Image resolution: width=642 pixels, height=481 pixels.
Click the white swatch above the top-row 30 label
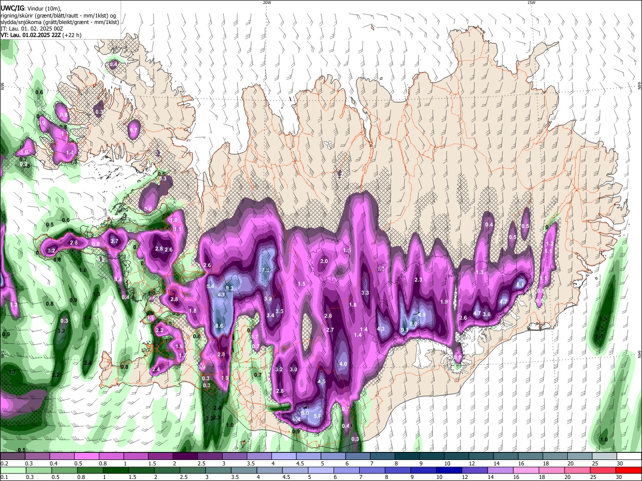tap(629, 456)
